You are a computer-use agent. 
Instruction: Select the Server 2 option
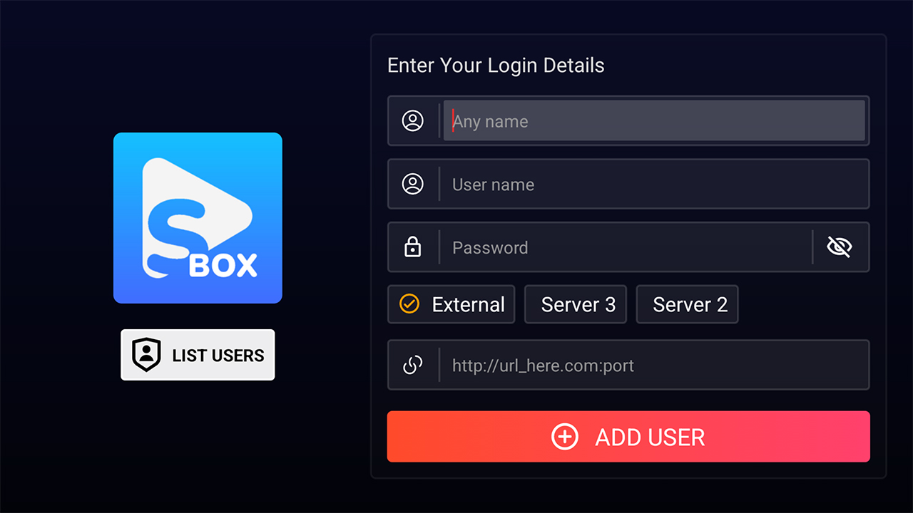[687, 304]
